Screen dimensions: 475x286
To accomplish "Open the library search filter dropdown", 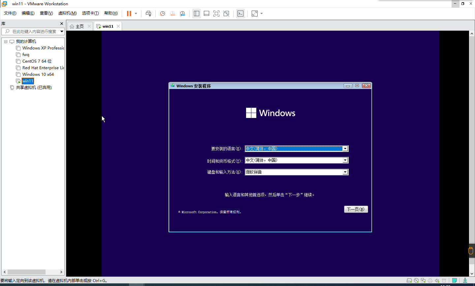I will [62, 31].
